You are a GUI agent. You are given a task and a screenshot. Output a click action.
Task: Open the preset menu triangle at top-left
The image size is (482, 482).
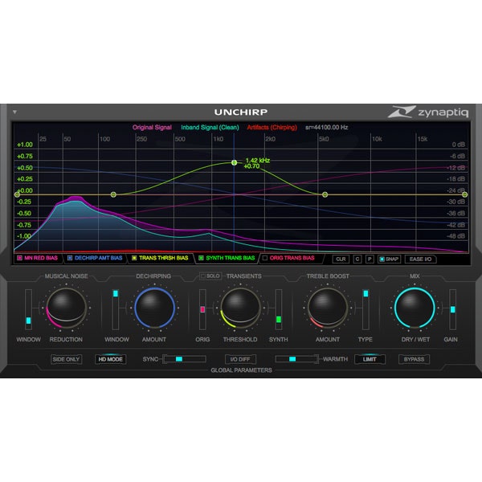click(14, 112)
